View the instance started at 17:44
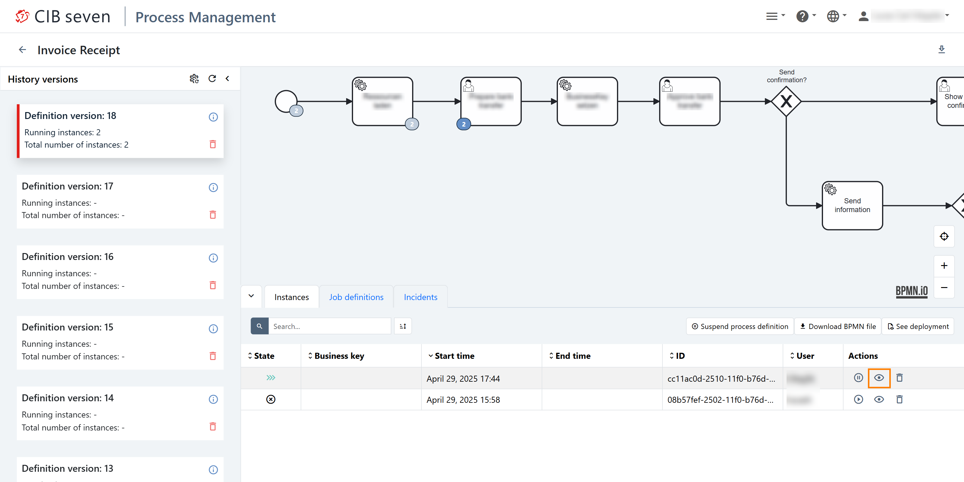964x482 pixels. 879,377
